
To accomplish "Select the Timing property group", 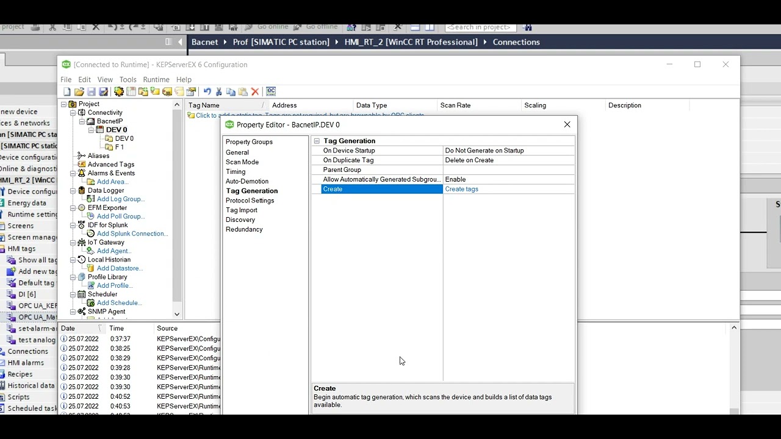I will (x=236, y=172).
